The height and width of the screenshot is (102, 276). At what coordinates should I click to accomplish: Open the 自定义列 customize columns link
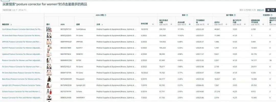click(x=260, y=10)
